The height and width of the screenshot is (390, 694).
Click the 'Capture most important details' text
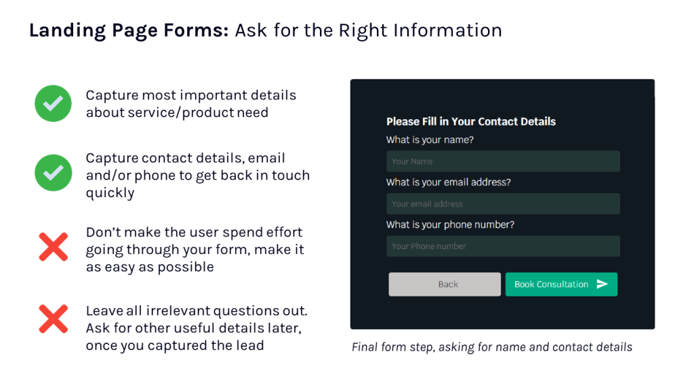[190, 95]
